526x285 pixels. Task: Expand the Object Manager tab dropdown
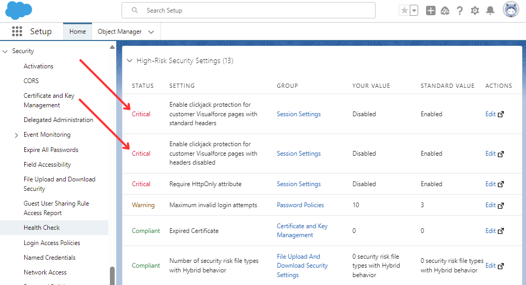pos(151,32)
